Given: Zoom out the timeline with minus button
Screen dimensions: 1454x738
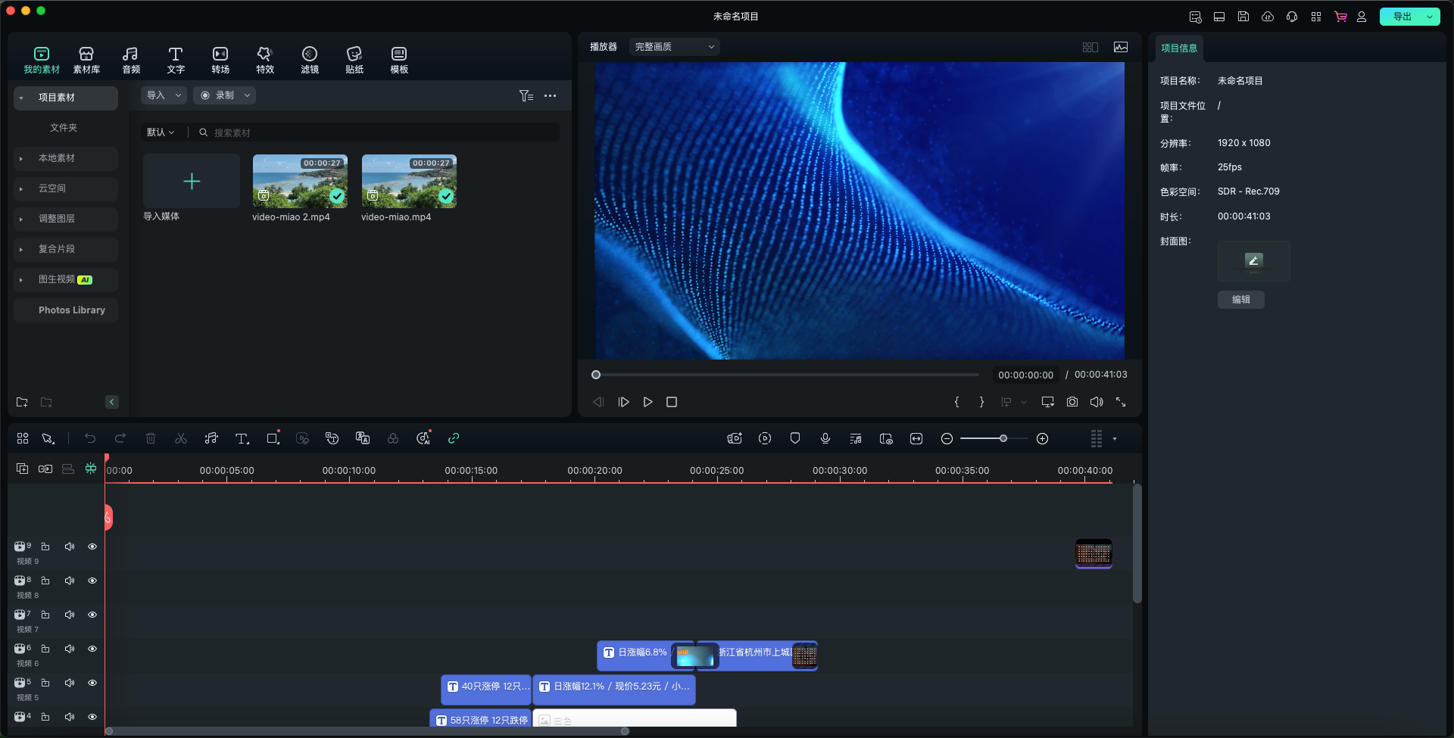Looking at the screenshot, I should (x=947, y=438).
